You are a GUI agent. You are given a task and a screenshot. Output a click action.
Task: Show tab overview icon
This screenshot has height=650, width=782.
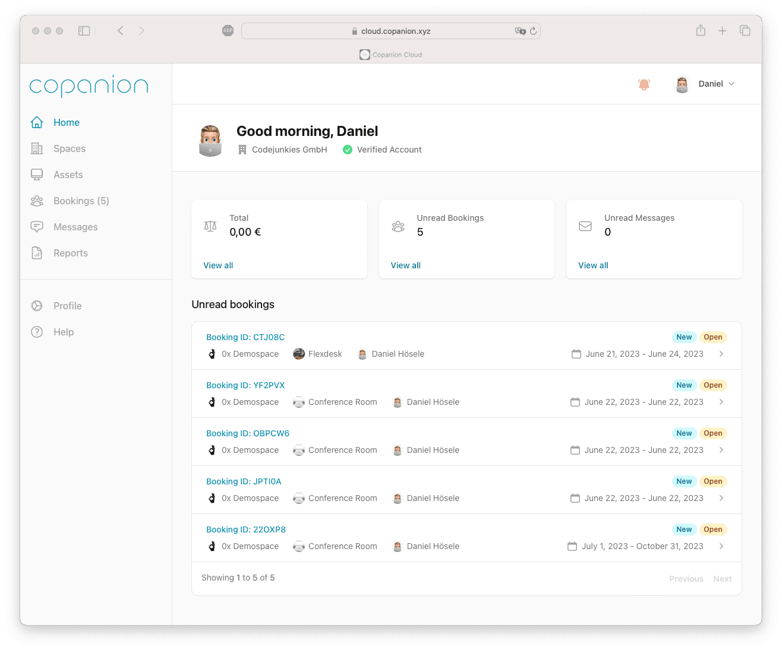pyautogui.click(x=745, y=31)
